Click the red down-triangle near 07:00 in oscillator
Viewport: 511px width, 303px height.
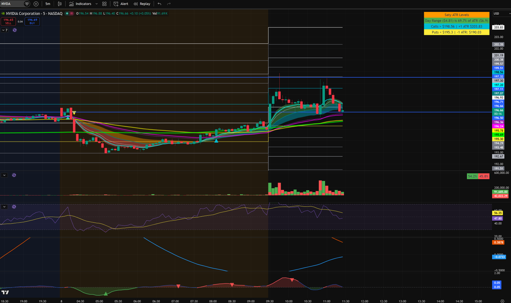(x=178, y=286)
